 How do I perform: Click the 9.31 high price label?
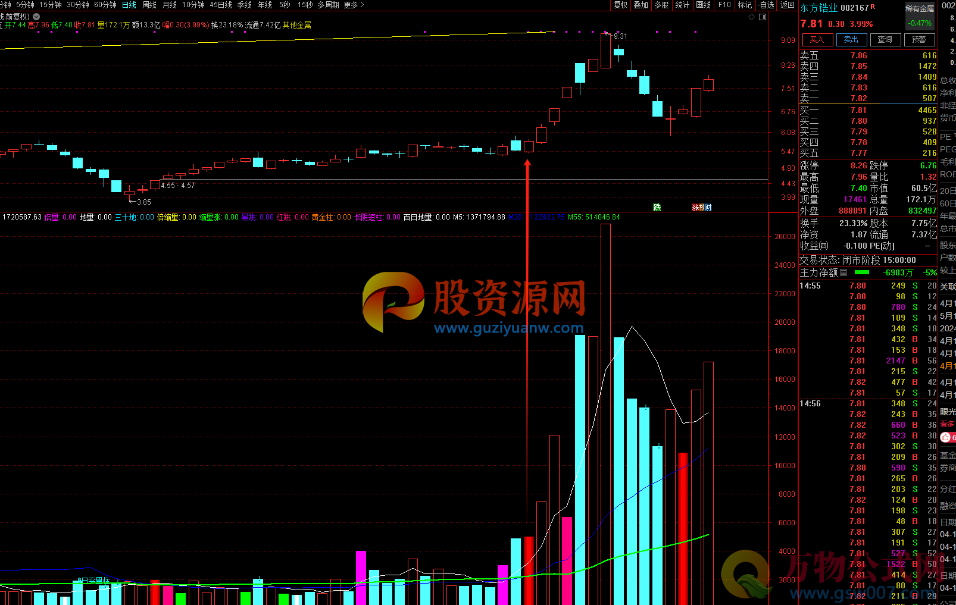click(621, 36)
